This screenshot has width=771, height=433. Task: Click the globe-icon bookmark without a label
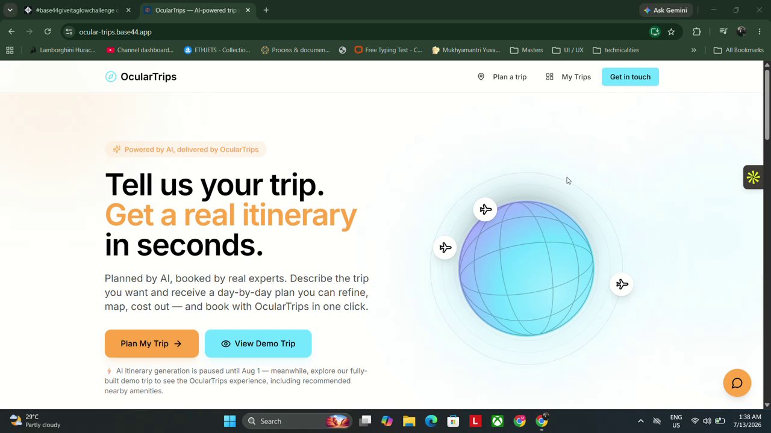click(x=342, y=50)
